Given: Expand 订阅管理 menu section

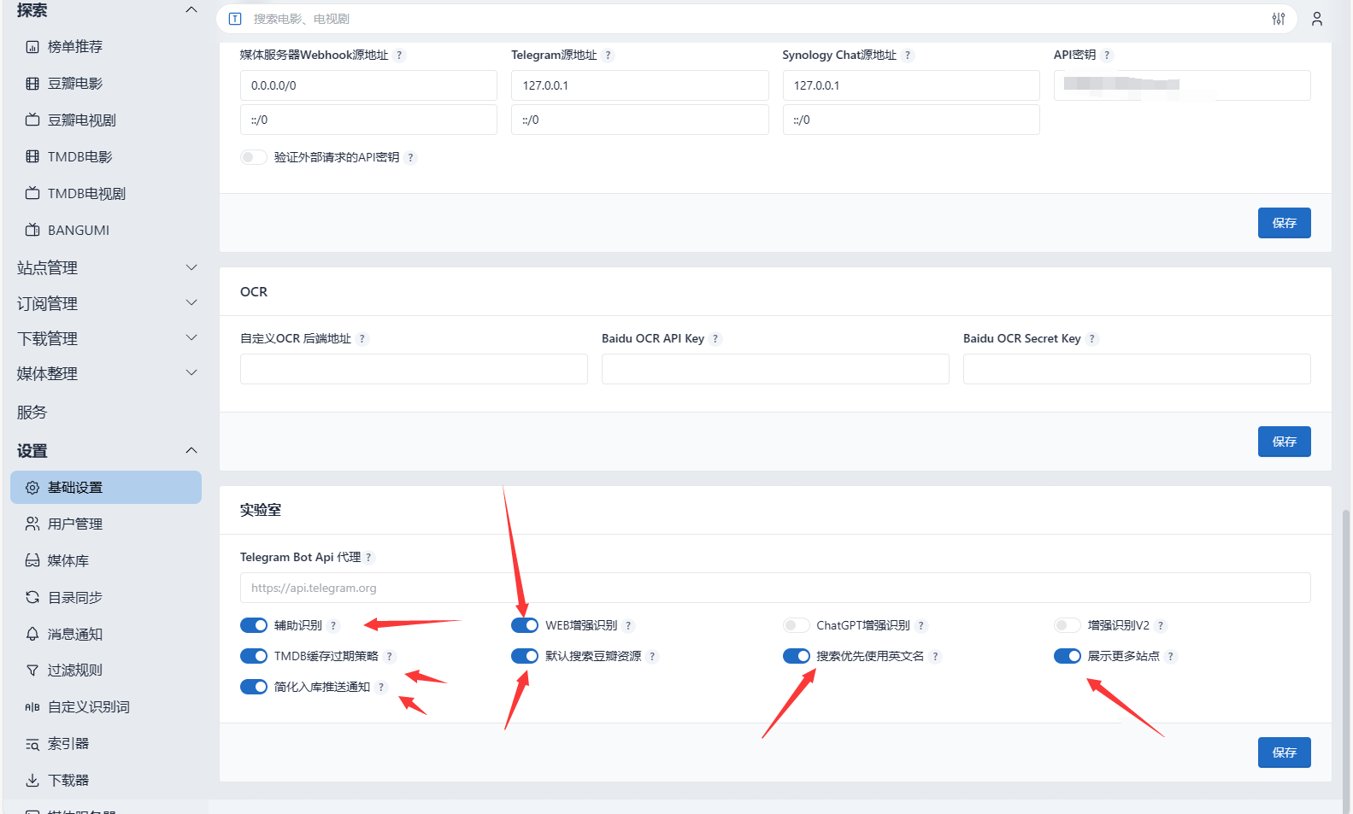Looking at the screenshot, I should tap(107, 303).
